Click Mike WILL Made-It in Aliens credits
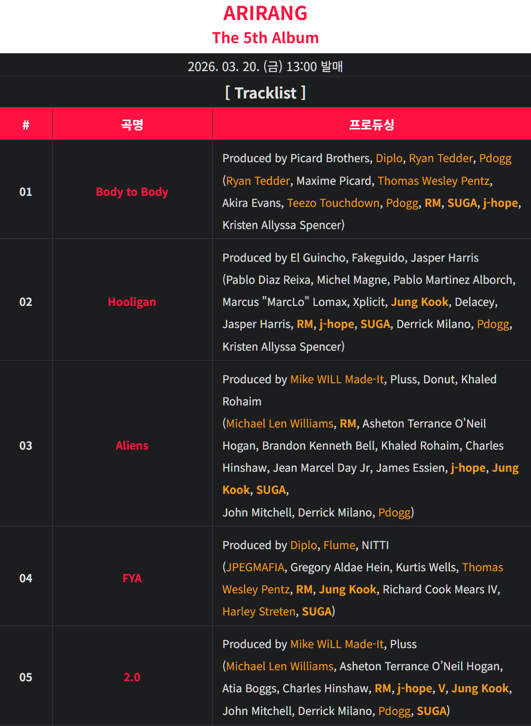531x726 pixels. pos(337,379)
